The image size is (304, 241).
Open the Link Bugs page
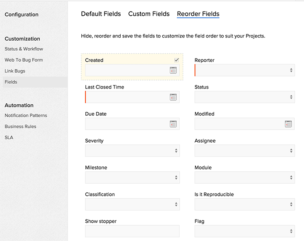[x=15, y=71]
